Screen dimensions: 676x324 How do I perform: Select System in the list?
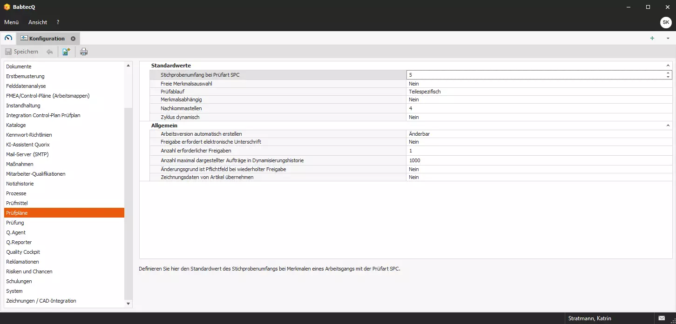64,291
